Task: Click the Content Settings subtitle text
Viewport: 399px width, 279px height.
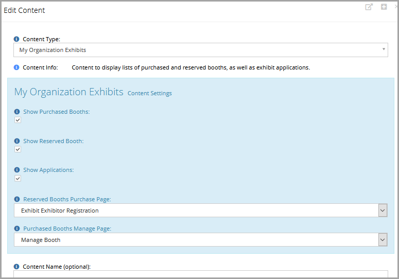Action: 150,93
